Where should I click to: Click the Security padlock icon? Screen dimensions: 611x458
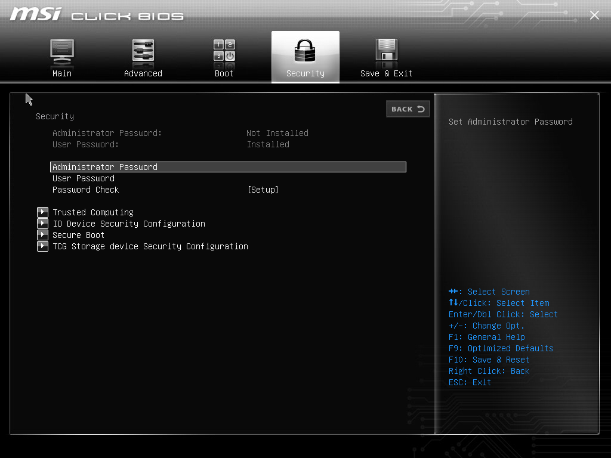point(305,51)
